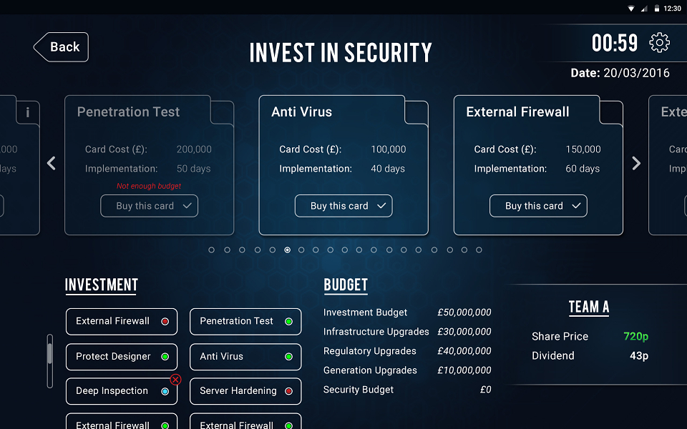Click the corner tab on the External Firewall card
This screenshot has height=429, width=687.
coord(610,112)
